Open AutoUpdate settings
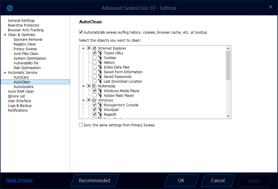278x189 pixels. point(23,87)
